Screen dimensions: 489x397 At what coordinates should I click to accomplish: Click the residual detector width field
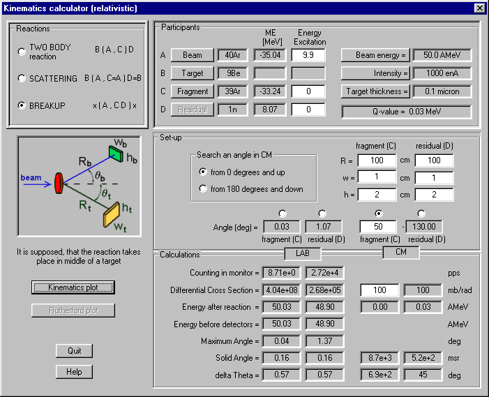click(x=433, y=177)
